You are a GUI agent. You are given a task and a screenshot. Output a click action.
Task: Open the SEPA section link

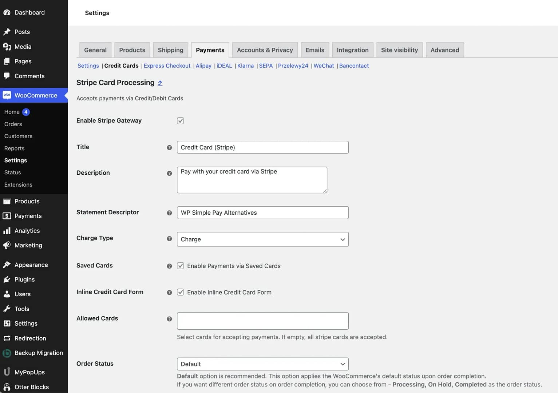pyautogui.click(x=266, y=65)
